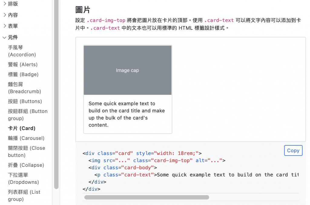Go to 關閉按鈕 (Close button) page

(x=27, y=151)
